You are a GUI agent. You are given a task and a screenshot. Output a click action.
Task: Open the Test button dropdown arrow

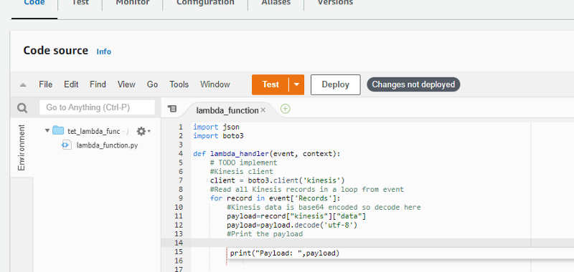[296, 84]
